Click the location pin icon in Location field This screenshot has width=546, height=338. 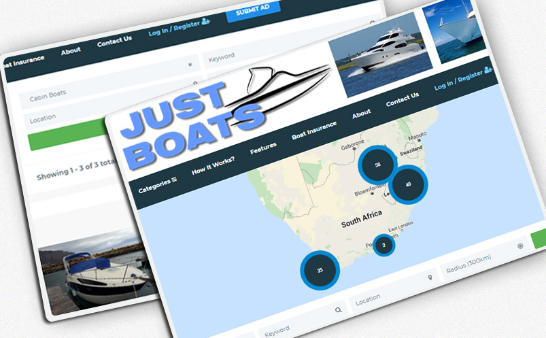point(430,278)
